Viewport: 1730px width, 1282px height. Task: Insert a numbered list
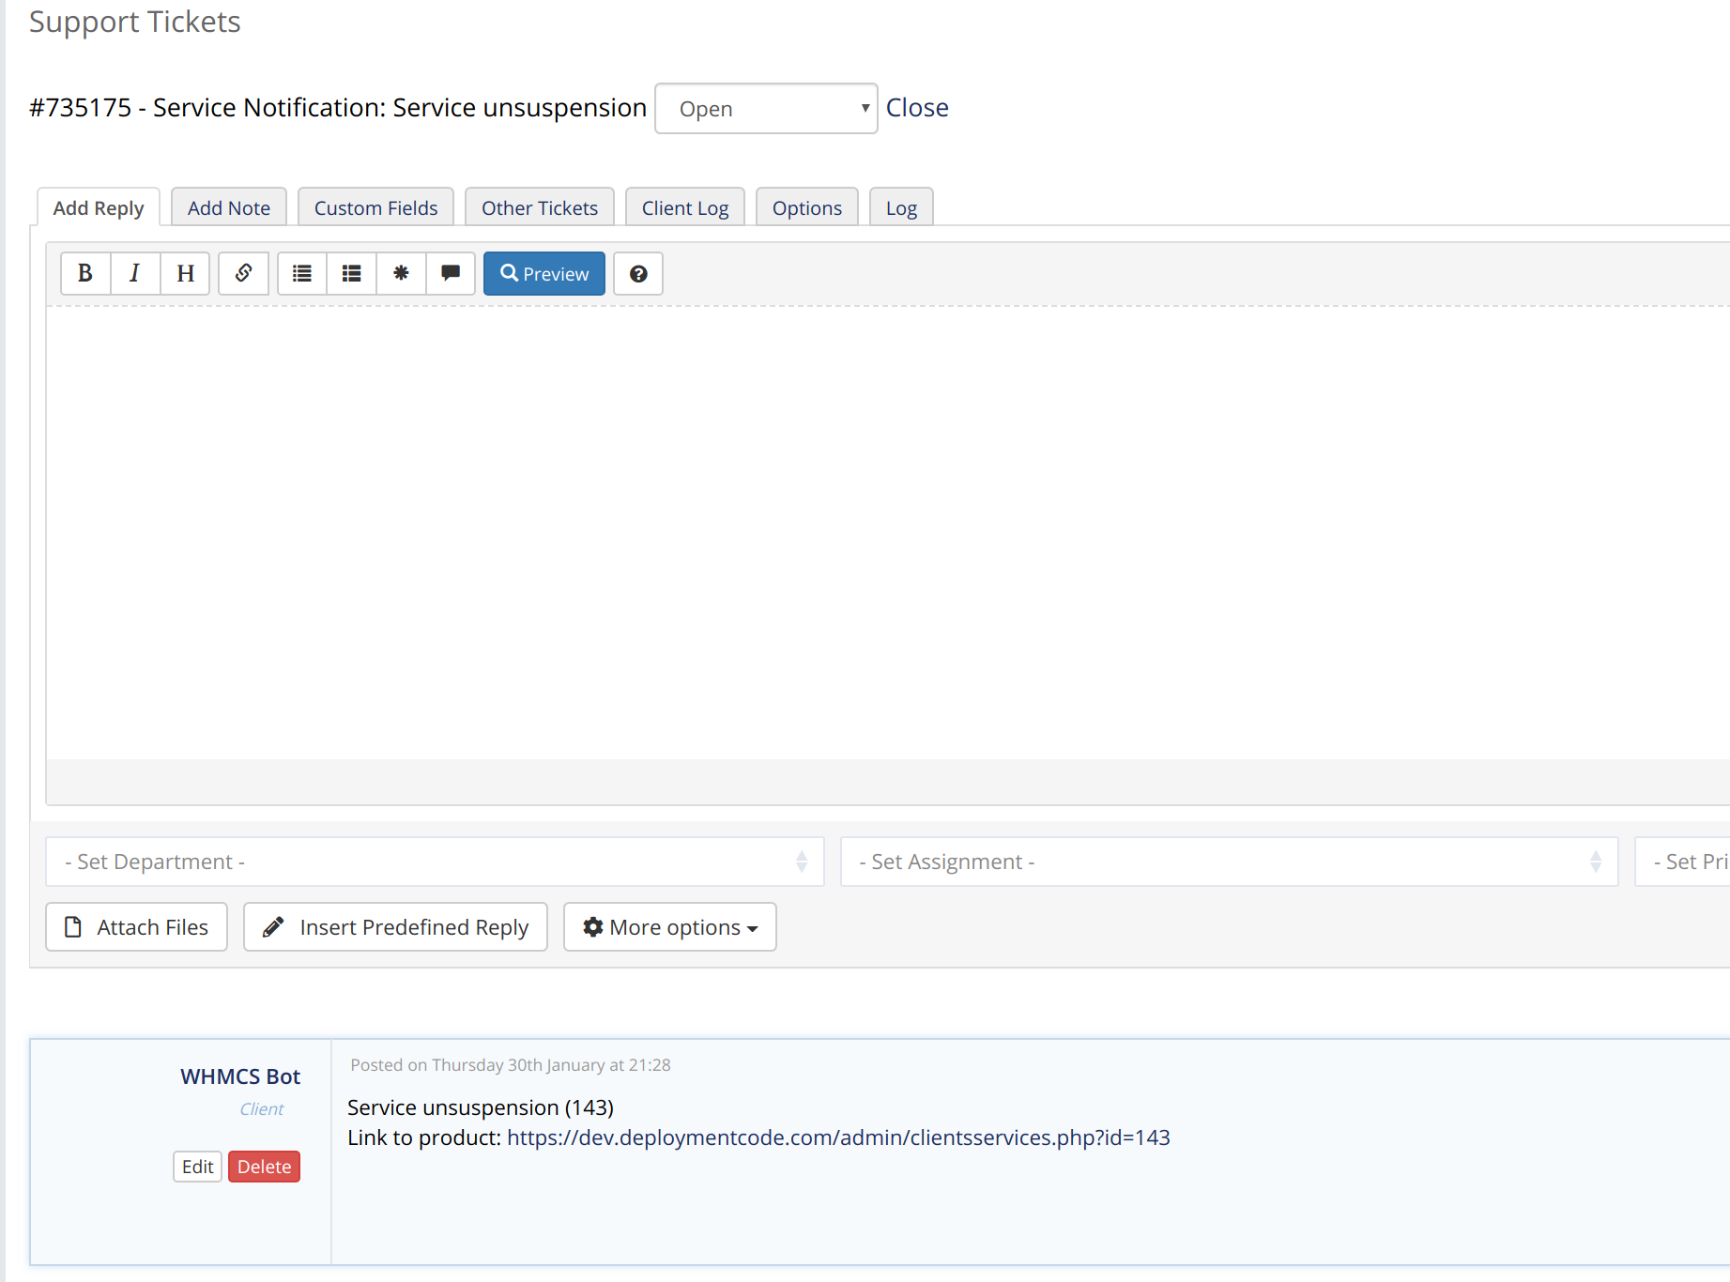pyautogui.click(x=351, y=273)
